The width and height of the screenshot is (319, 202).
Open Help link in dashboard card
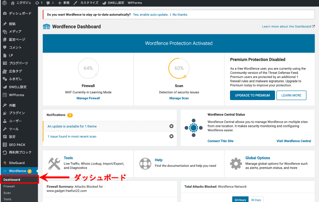coord(159,160)
